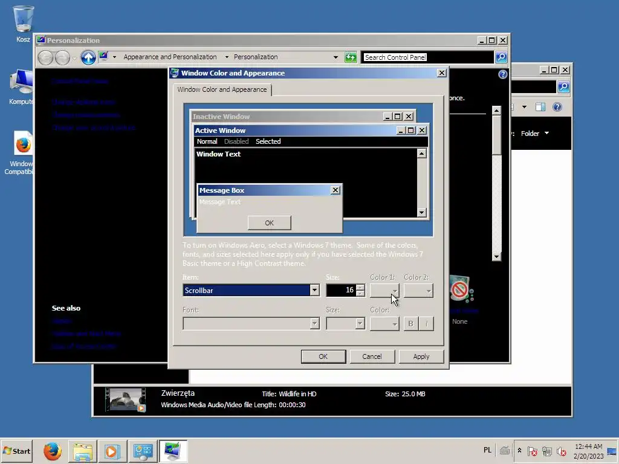Open the help icon in Personalization window
619x464 pixels.
(x=502, y=74)
